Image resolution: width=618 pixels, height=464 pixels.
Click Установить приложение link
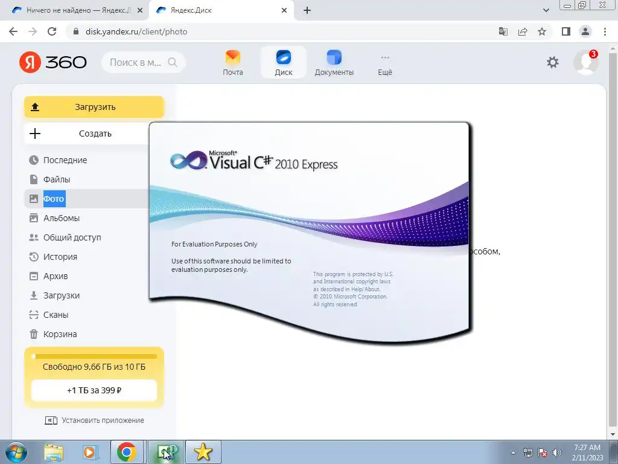(x=95, y=420)
